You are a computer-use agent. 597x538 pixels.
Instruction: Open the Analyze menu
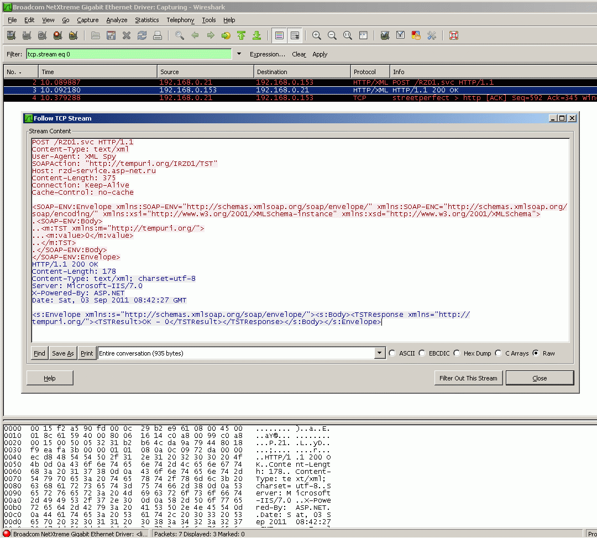[x=117, y=20]
